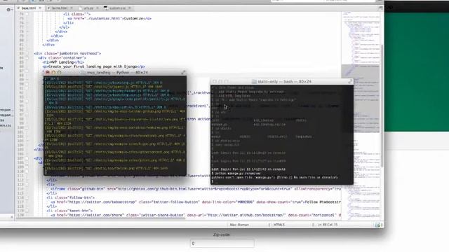The image size is (449, 252).
Task: Click the yellow minimize button of the mvp_landing terminal
Action: [53, 73]
